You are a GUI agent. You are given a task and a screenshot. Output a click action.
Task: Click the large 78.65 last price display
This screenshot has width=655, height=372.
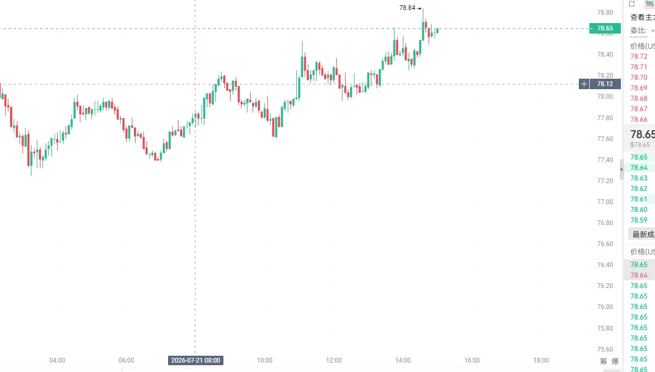click(x=642, y=134)
